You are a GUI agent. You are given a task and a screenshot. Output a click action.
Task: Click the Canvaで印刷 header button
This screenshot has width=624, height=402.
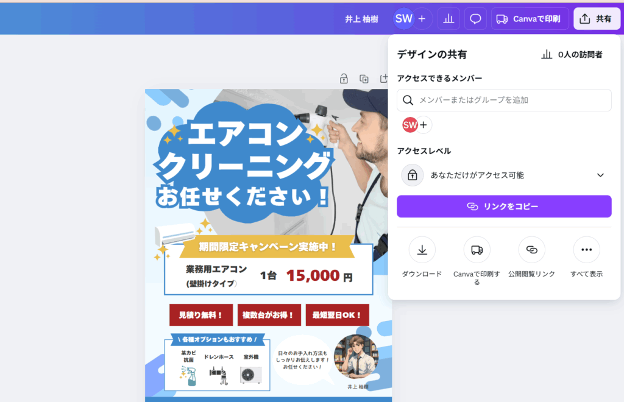click(530, 19)
